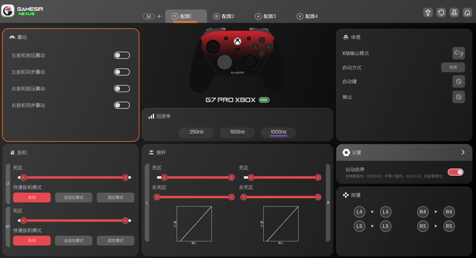Click the R4 mapped target button icon
Screen dimensions: 476x258
(x=449, y=212)
